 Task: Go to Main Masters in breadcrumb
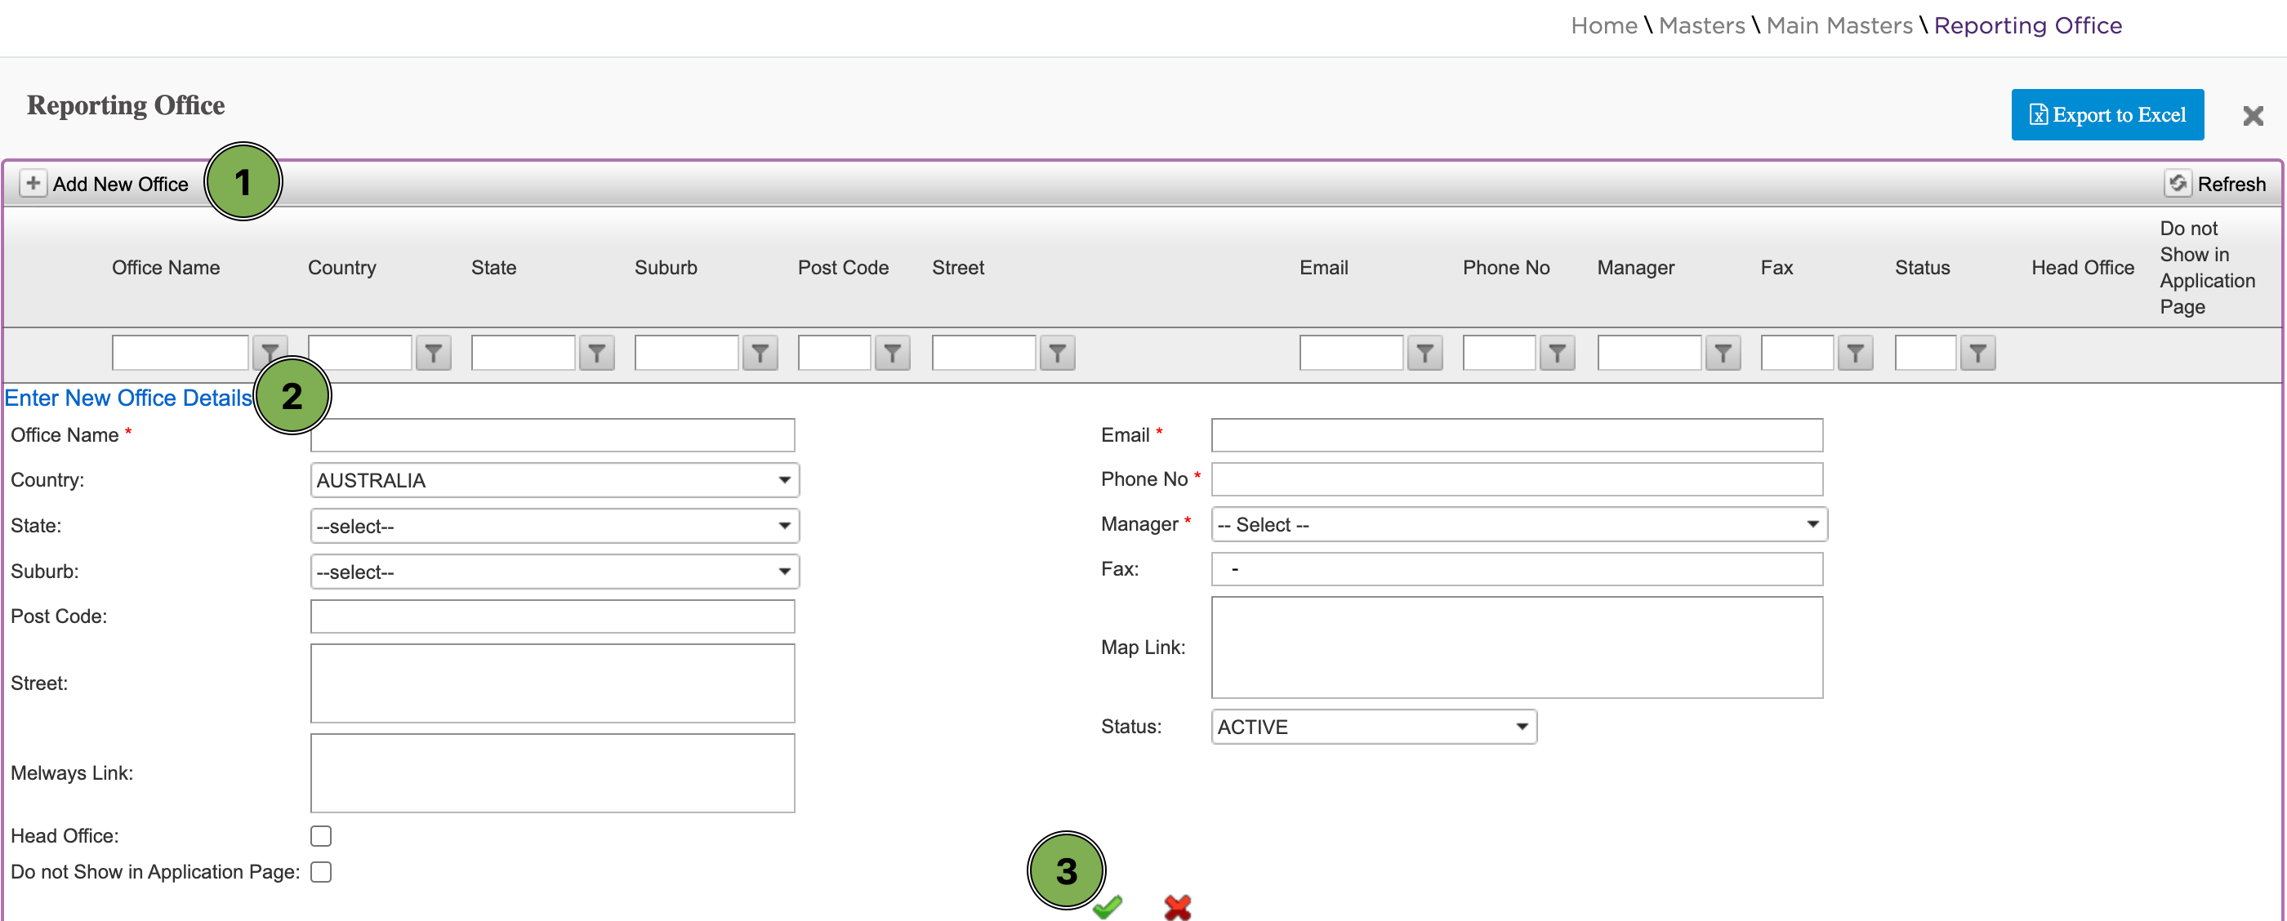click(1839, 26)
